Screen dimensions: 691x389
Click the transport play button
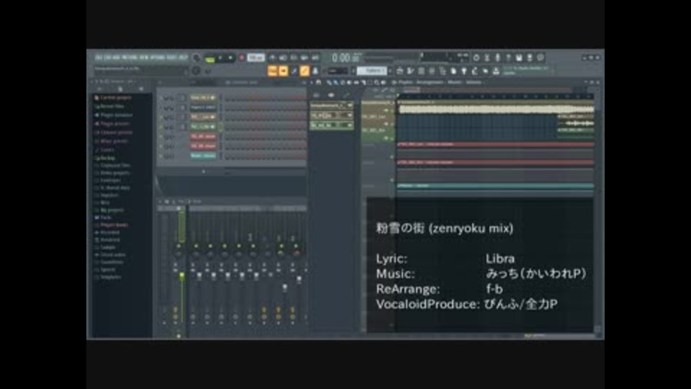tap(221, 58)
